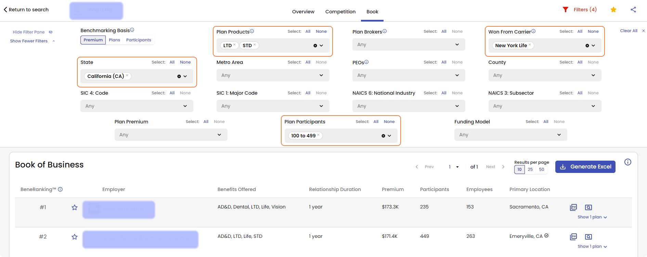Expand Show 1 plan for Sacramento row
Screen dimensions: 647x257
592,217
